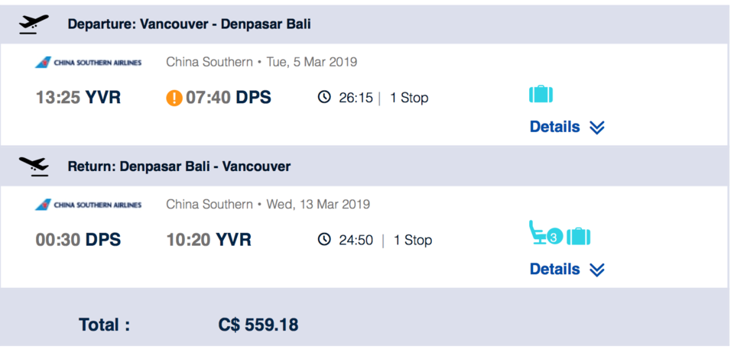Click the double chevron beside departure Details

click(x=597, y=128)
